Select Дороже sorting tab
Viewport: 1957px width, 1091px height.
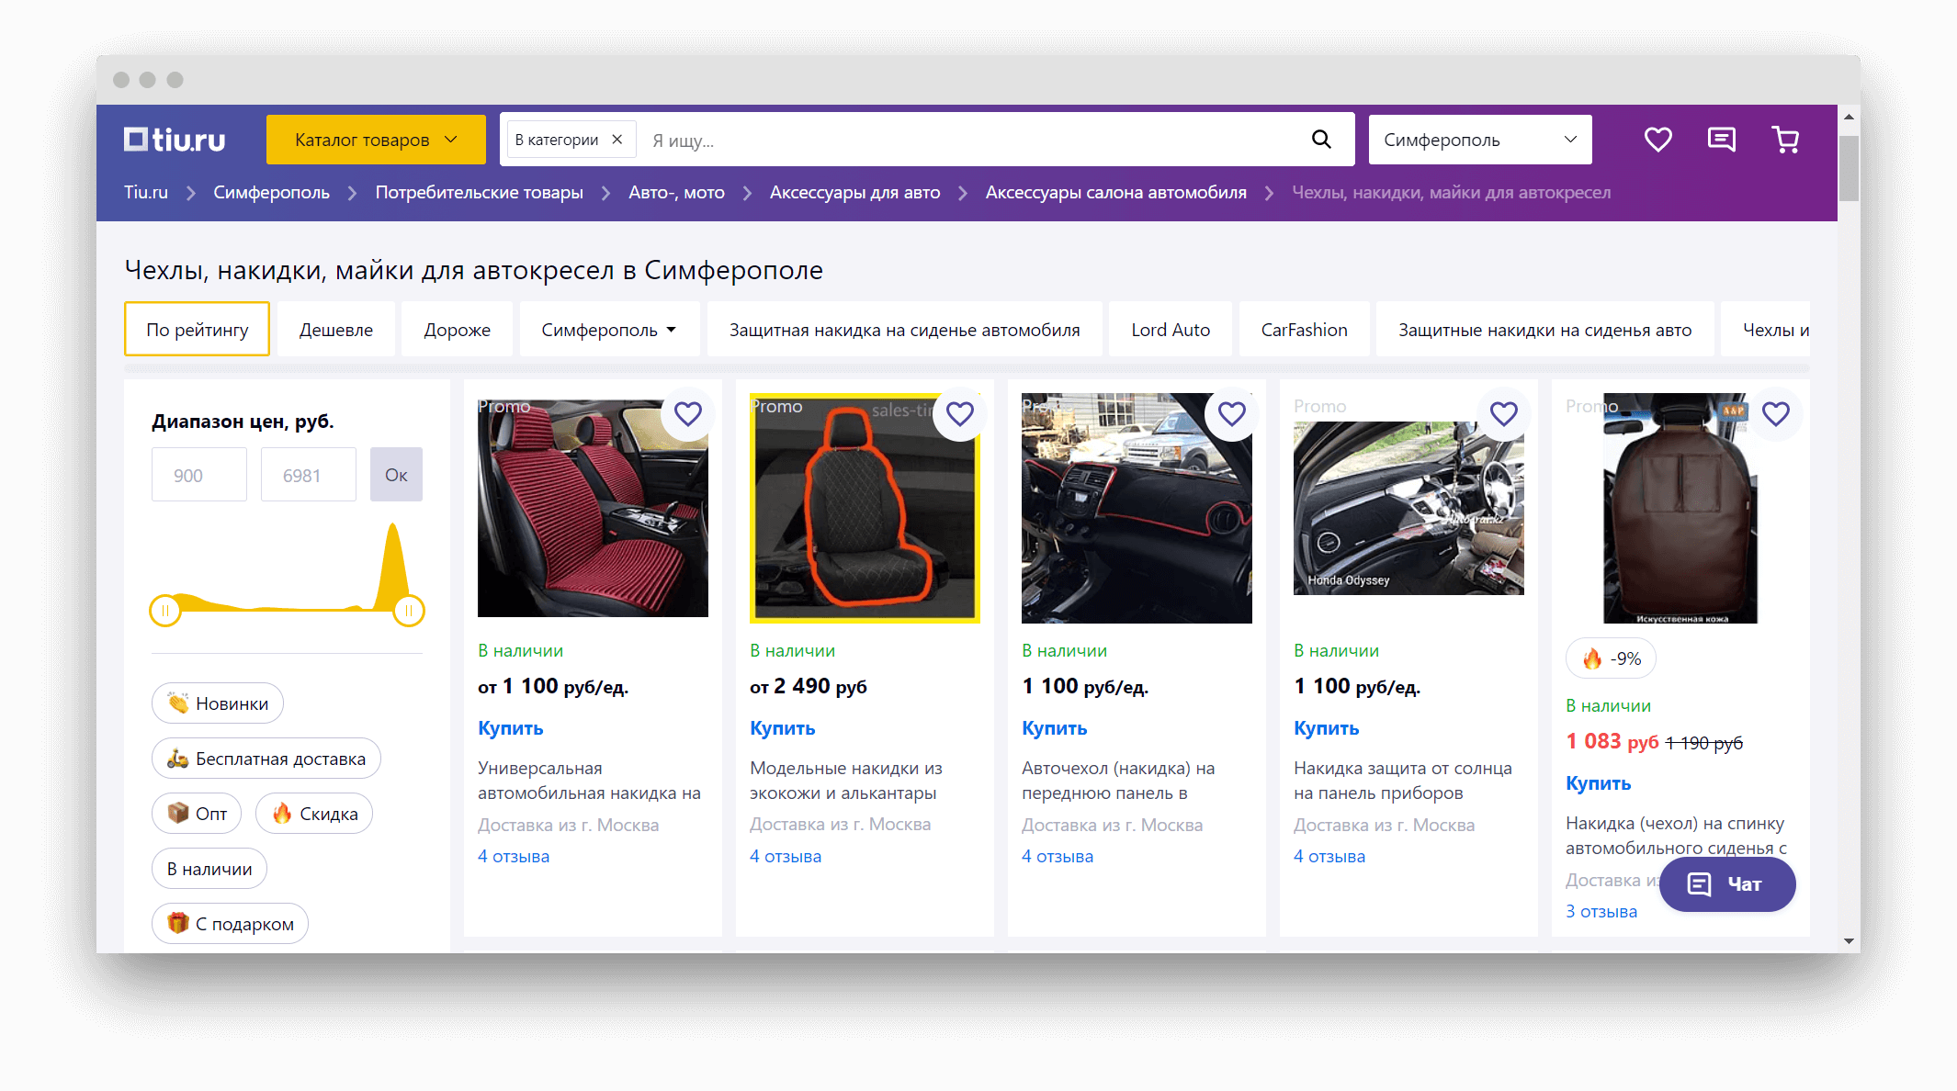tap(457, 328)
